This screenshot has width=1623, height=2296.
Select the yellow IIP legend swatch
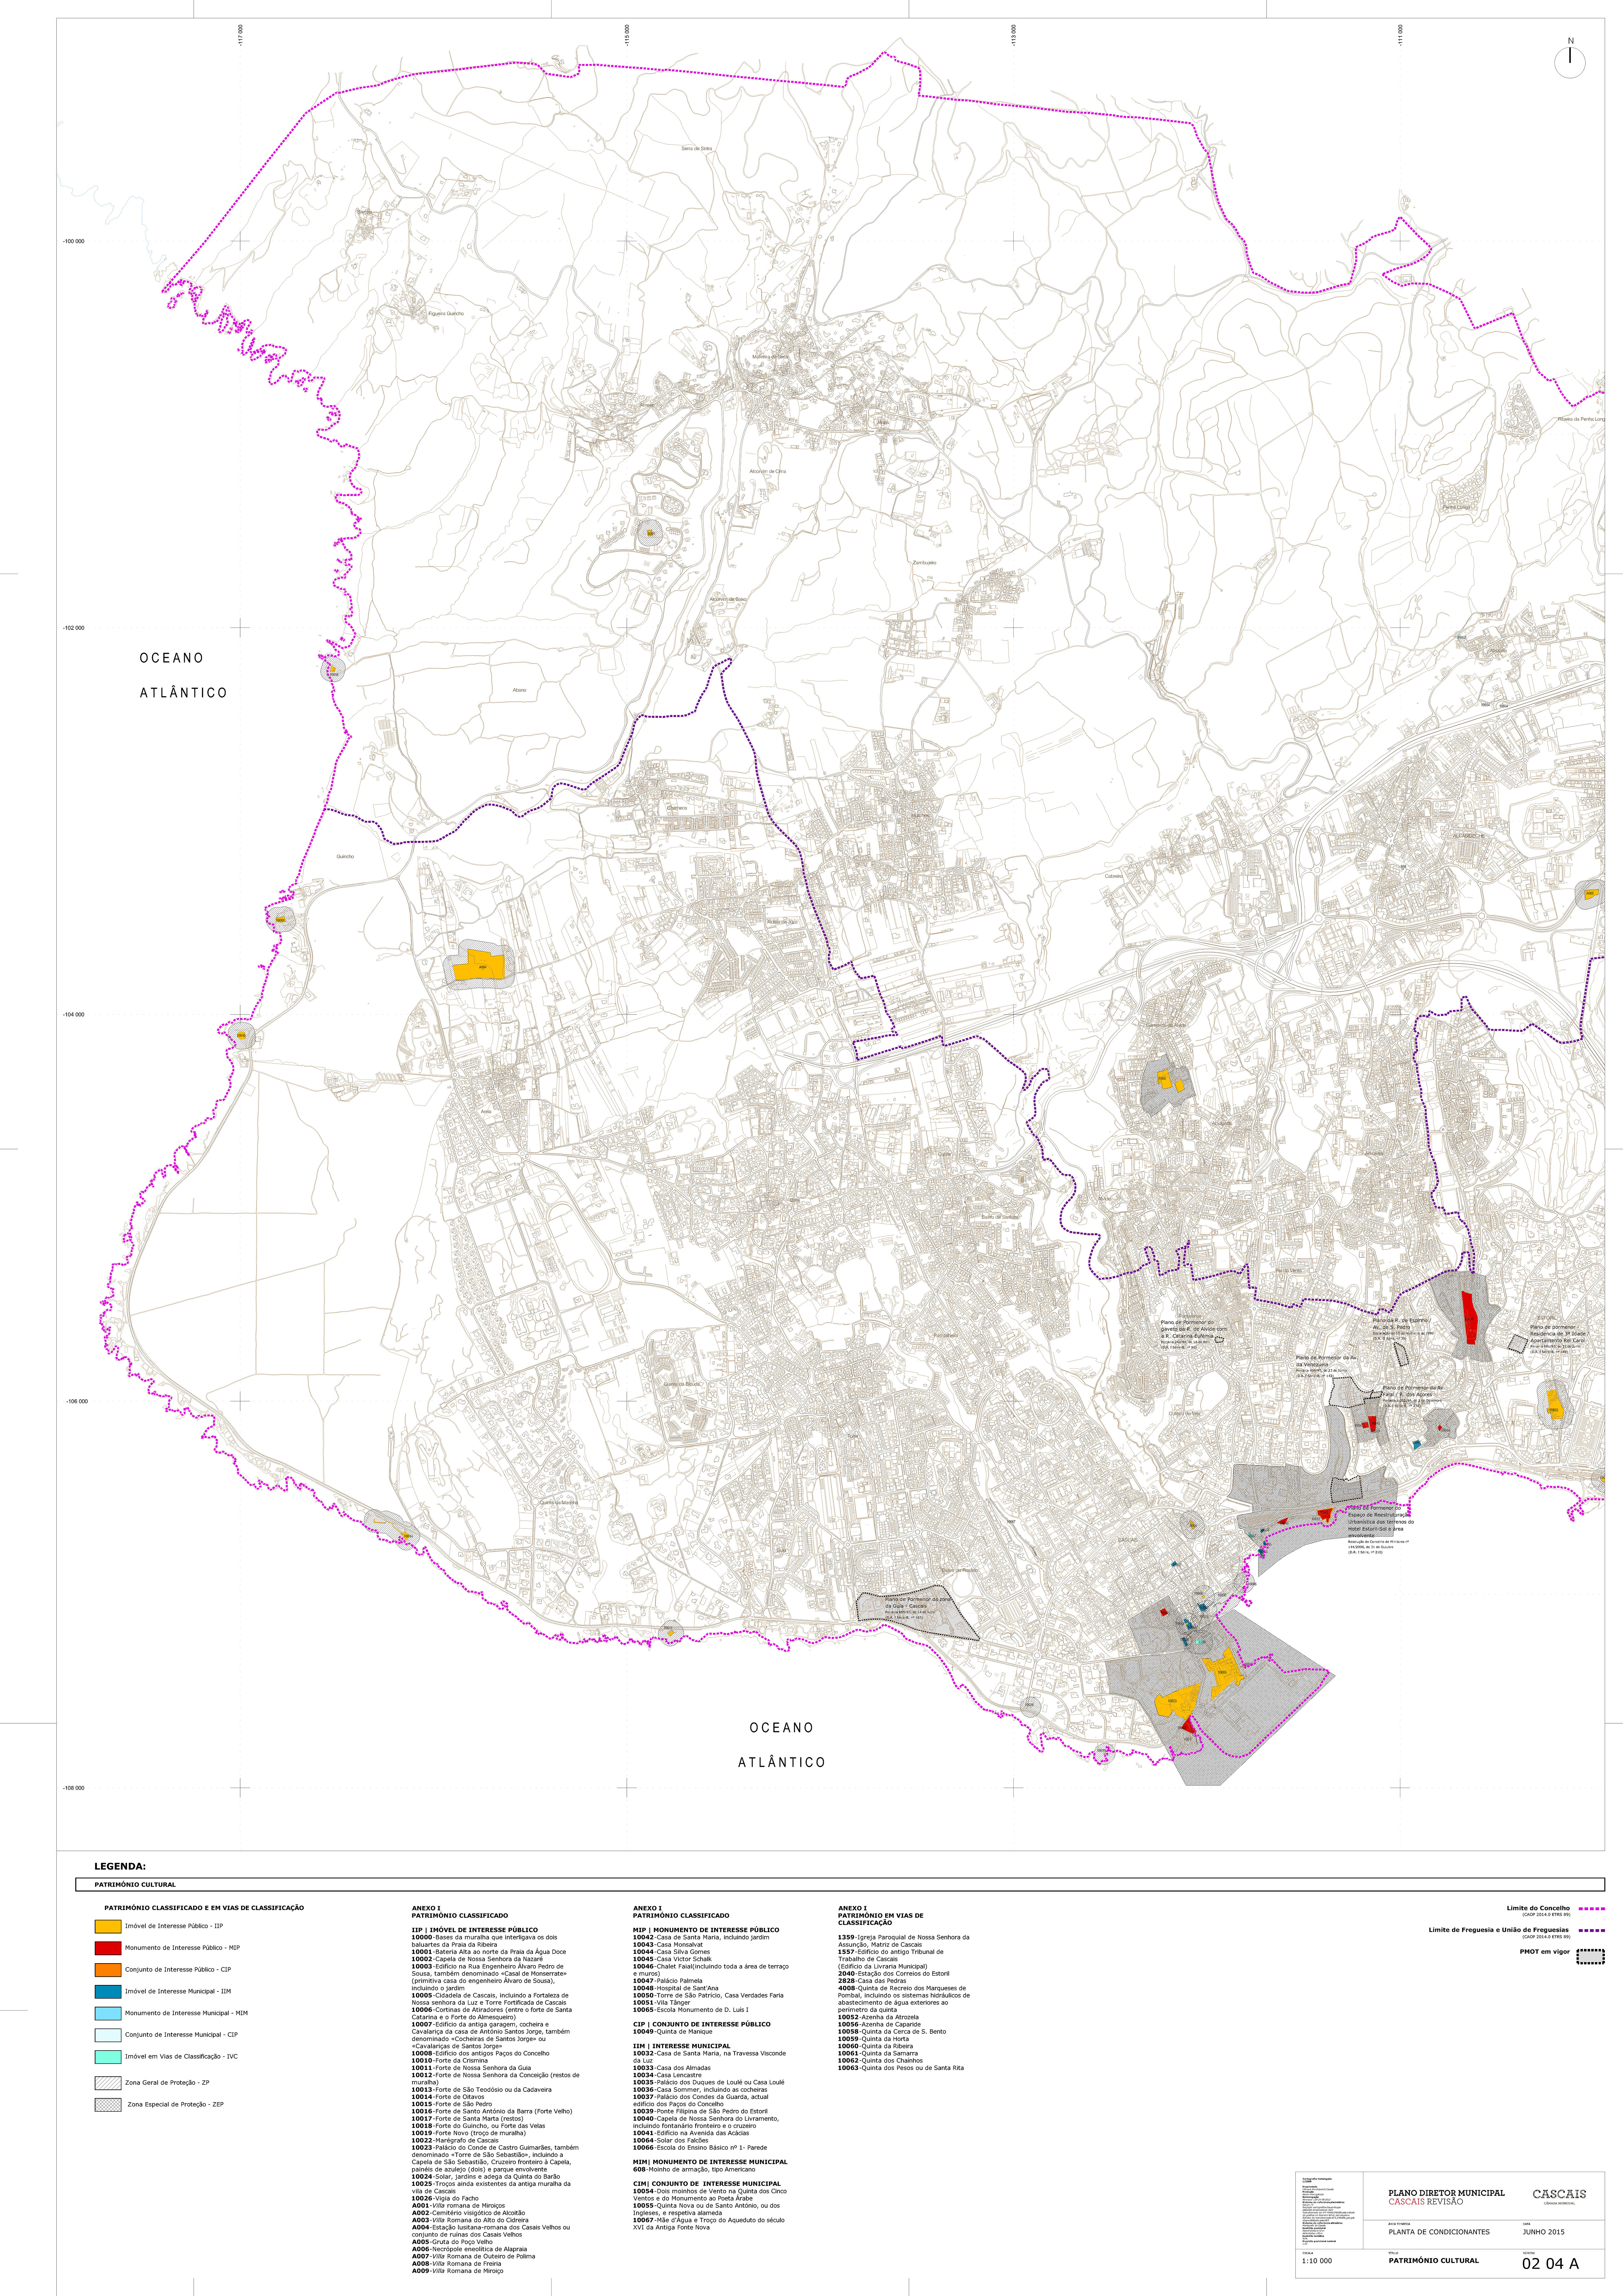pos(108,1926)
